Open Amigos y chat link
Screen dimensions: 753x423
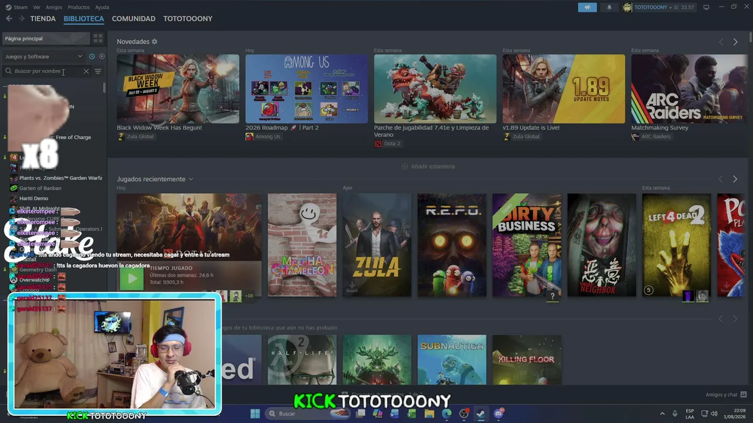coord(722,395)
